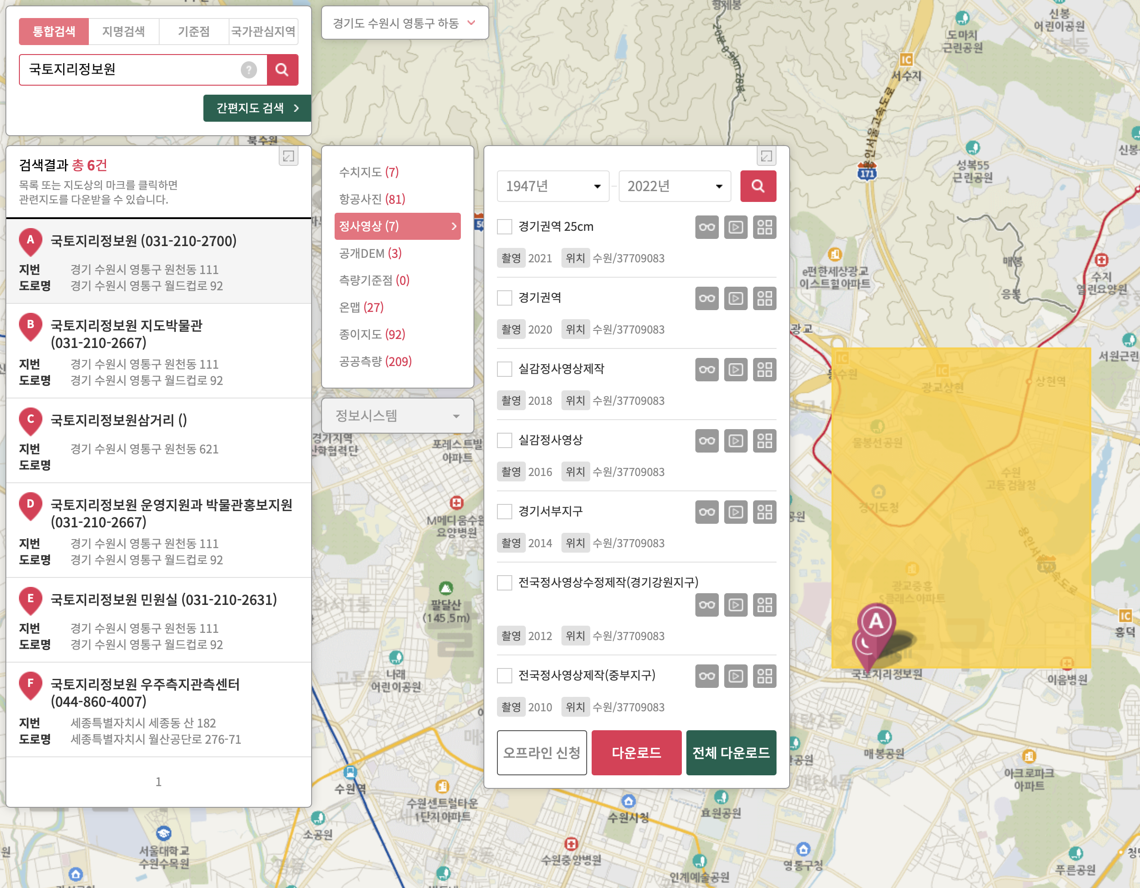This screenshot has height=888, width=1140.
Task: Switch to 국가관심지역 tab
Action: [264, 31]
